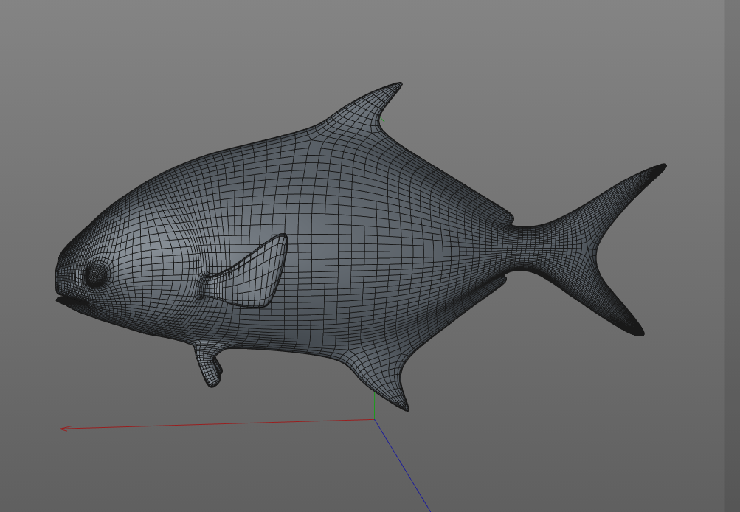
Task: Select the tip of the dorsal fin
Action: pos(398,86)
